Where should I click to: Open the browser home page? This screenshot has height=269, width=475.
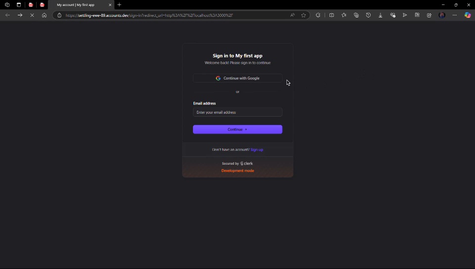[44, 15]
